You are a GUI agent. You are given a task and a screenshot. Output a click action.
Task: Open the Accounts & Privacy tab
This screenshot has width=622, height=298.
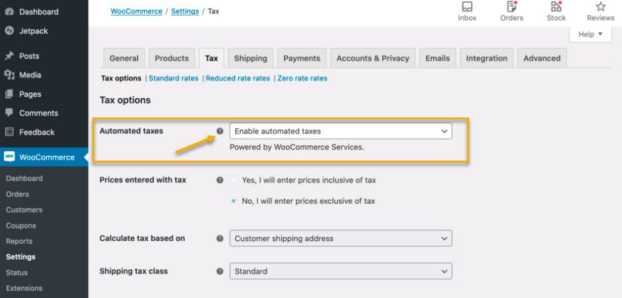[373, 58]
